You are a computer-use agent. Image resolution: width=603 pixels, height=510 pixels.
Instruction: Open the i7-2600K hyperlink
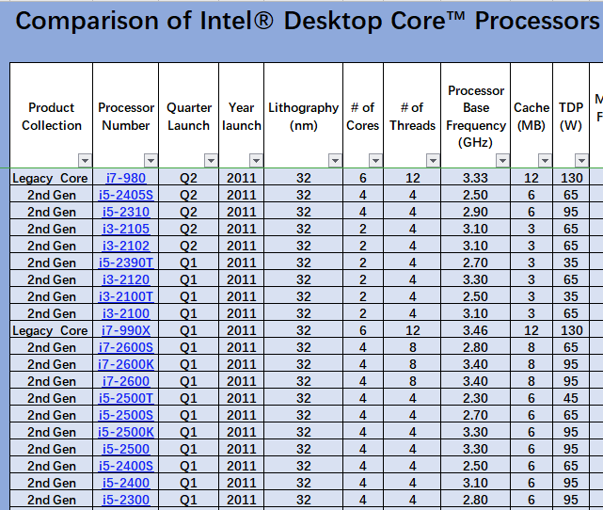click(x=126, y=364)
